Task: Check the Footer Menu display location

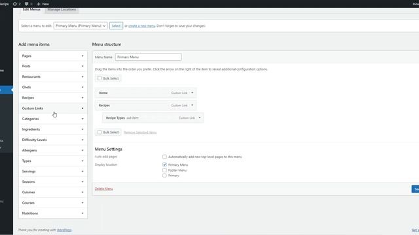Action: 164,170
